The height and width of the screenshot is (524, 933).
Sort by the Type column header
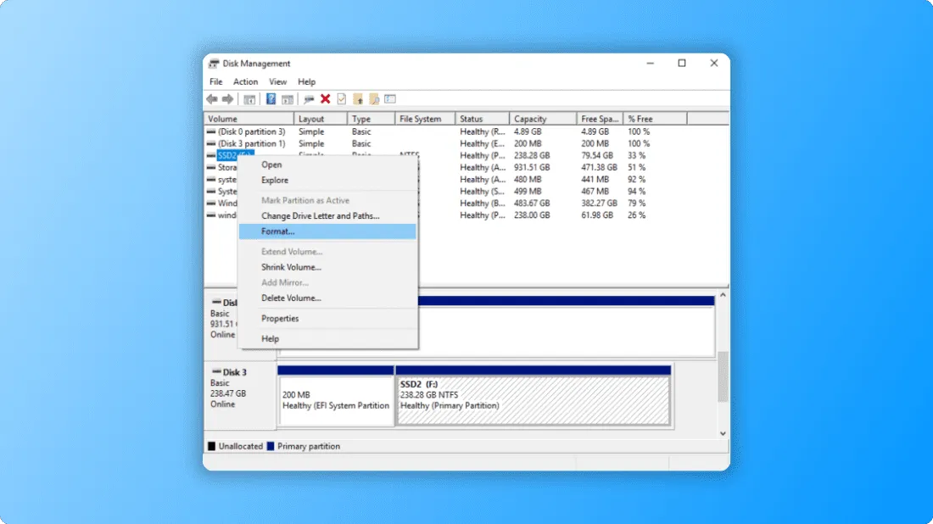click(x=371, y=119)
